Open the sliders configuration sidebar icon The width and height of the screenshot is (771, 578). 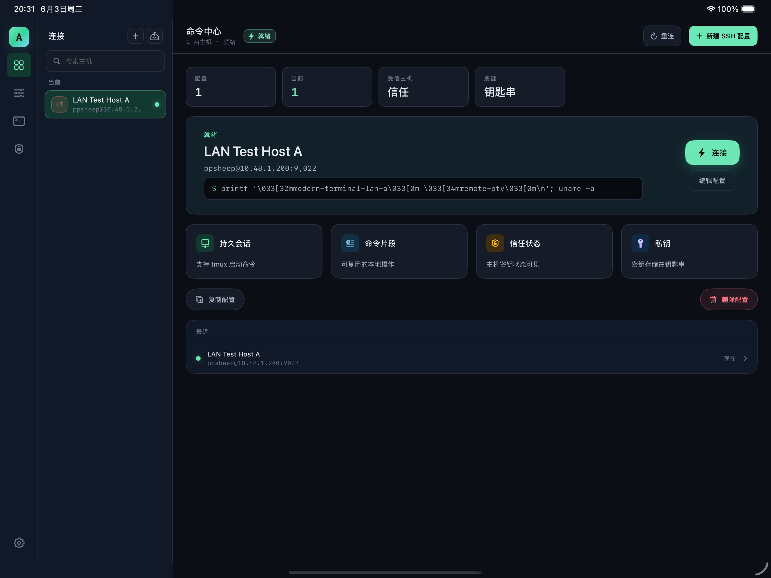(x=19, y=93)
